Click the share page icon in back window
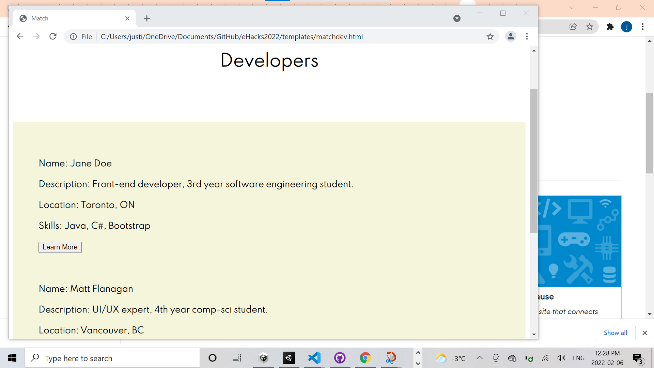The height and width of the screenshot is (368, 654). tap(573, 27)
